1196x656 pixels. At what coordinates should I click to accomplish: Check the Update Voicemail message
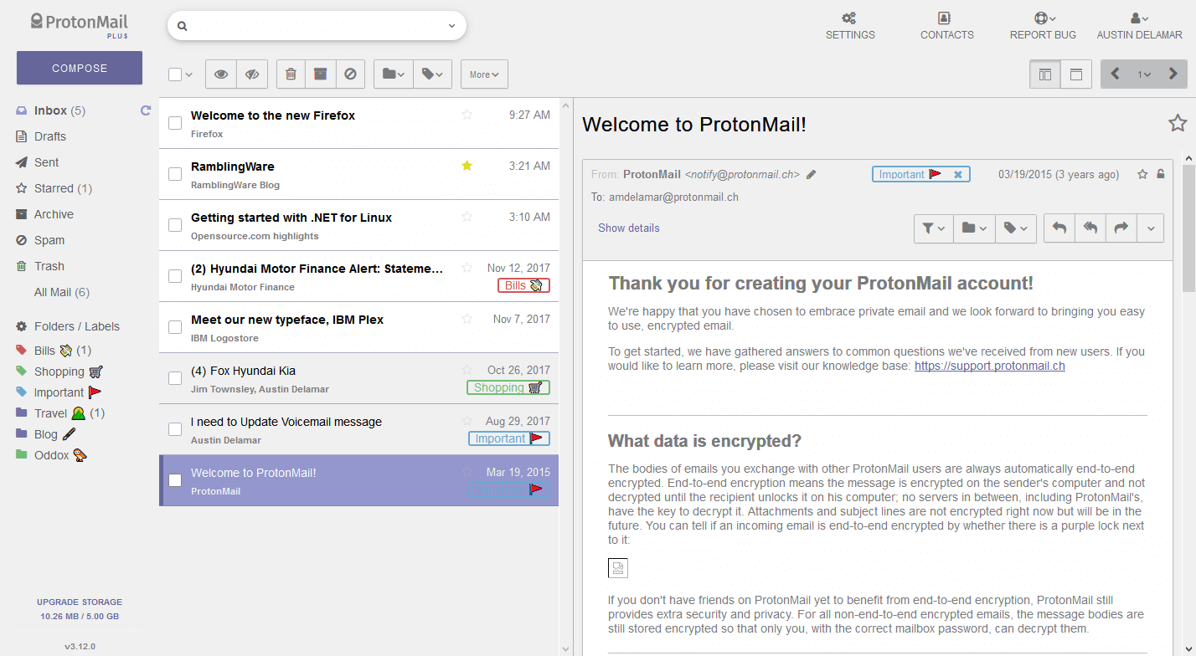(x=175, y=429)
